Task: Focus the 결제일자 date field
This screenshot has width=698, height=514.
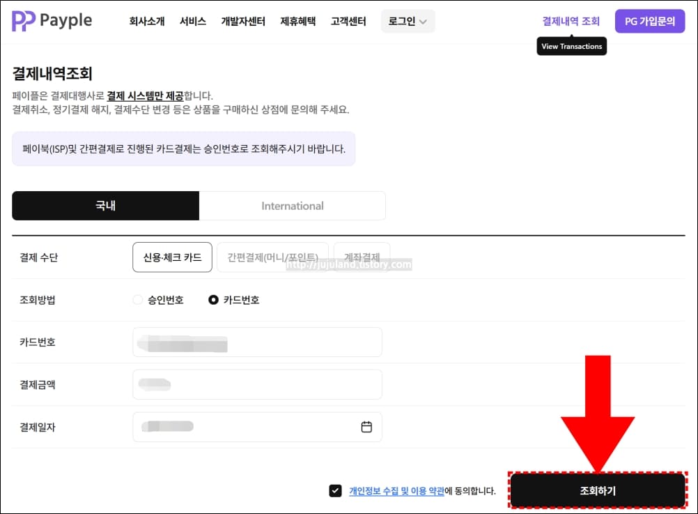Action: pyautogui.click(x=257, y=427)
